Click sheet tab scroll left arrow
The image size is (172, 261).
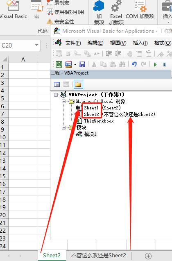point(9,256)
